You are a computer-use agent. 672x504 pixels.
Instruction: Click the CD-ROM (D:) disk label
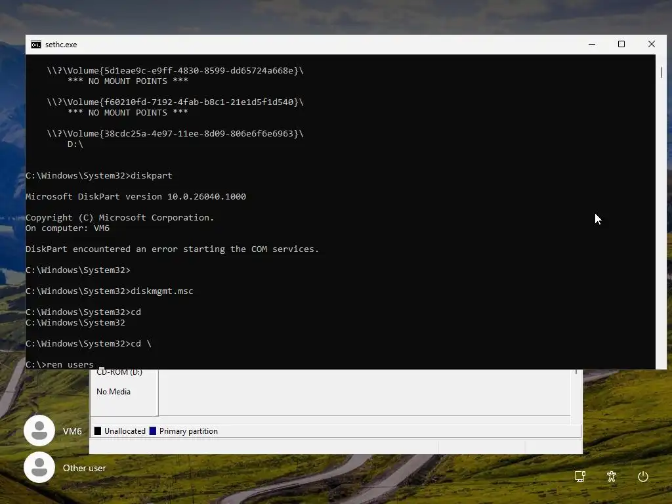[119, 373]
